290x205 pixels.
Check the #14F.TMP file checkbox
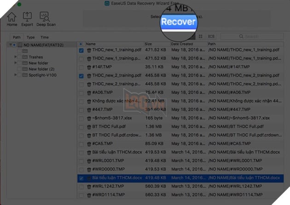pos(81,68)
